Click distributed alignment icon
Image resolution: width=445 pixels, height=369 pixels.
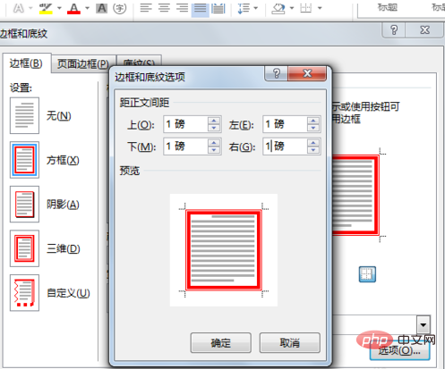(x=218, y=8)
